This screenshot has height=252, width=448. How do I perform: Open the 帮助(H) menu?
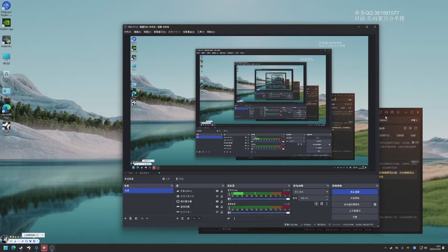[211, 32]
